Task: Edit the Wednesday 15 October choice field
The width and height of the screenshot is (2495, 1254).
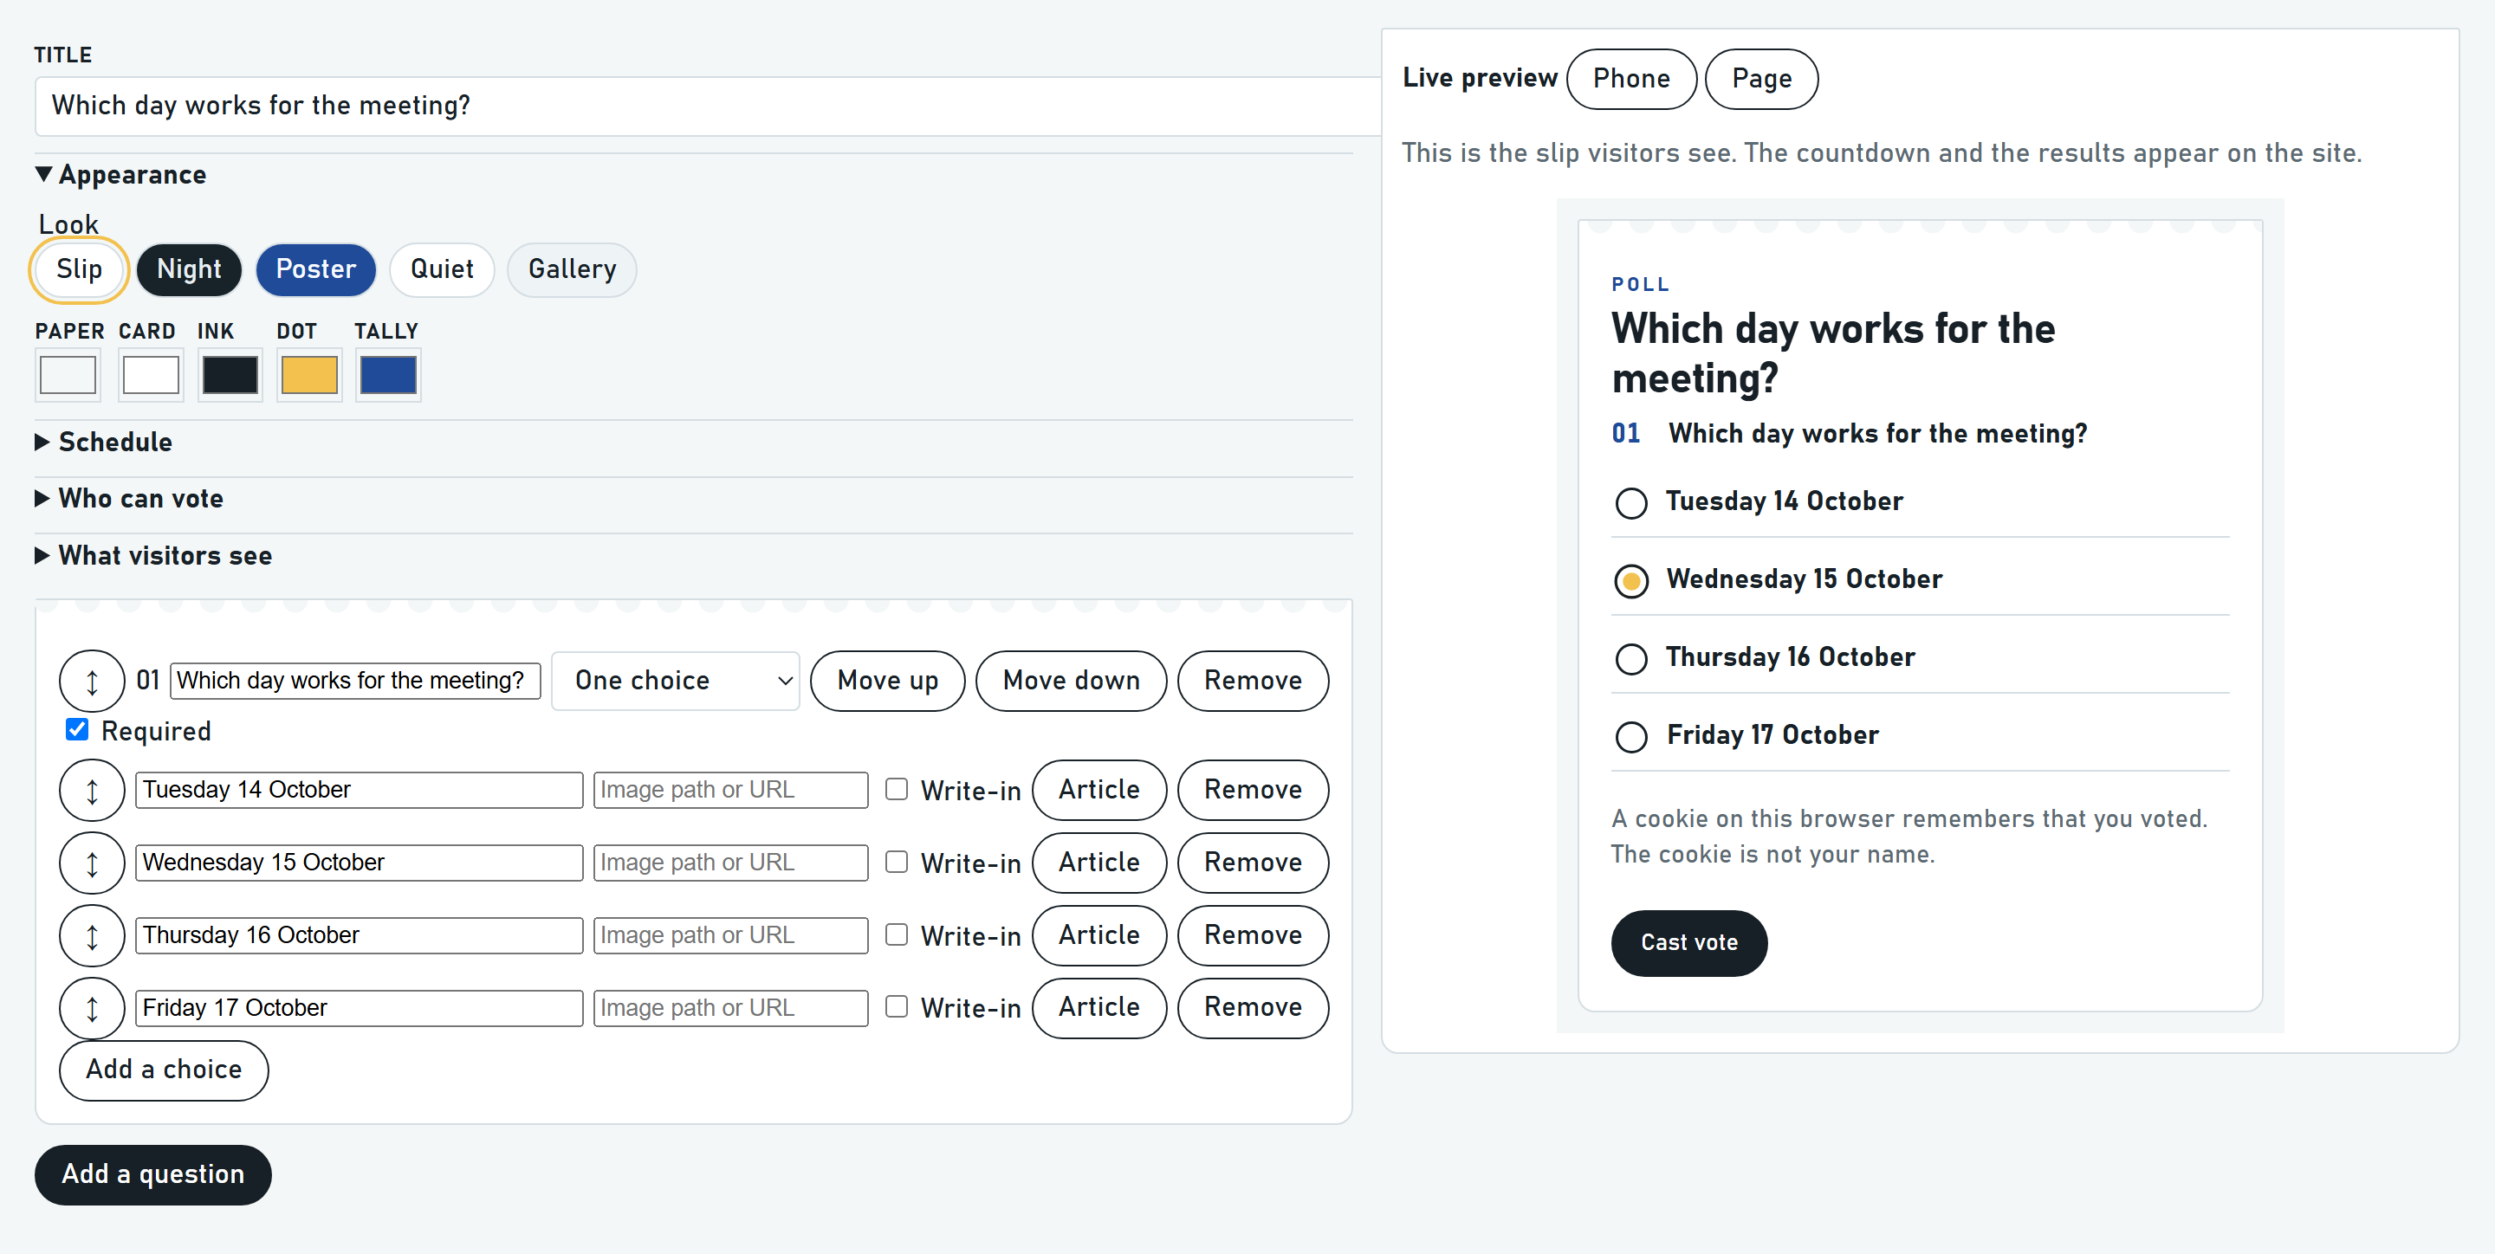Action: [360, 863]
